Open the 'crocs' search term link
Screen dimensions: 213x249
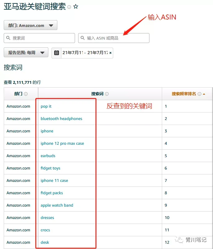tap(45, 230)
